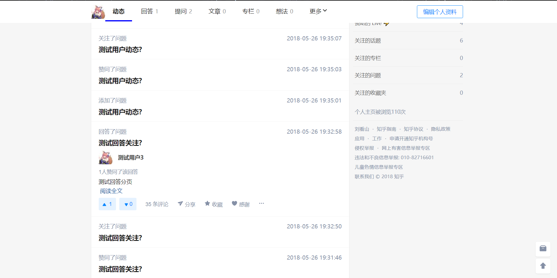
Task: Click the feedback box icon at bottom right
Action: 543,249
